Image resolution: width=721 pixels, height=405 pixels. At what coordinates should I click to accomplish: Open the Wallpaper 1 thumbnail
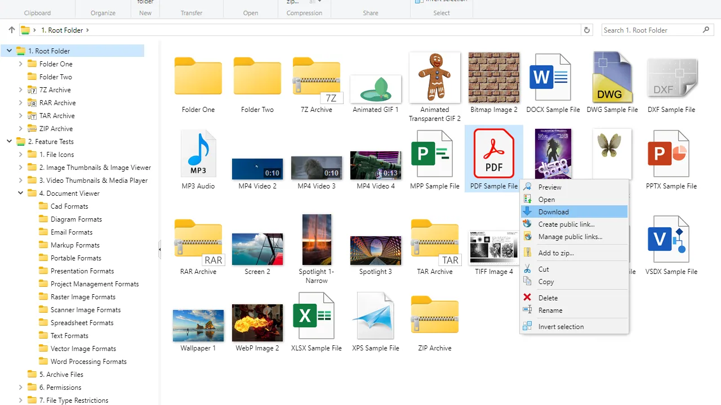(198, 325)
